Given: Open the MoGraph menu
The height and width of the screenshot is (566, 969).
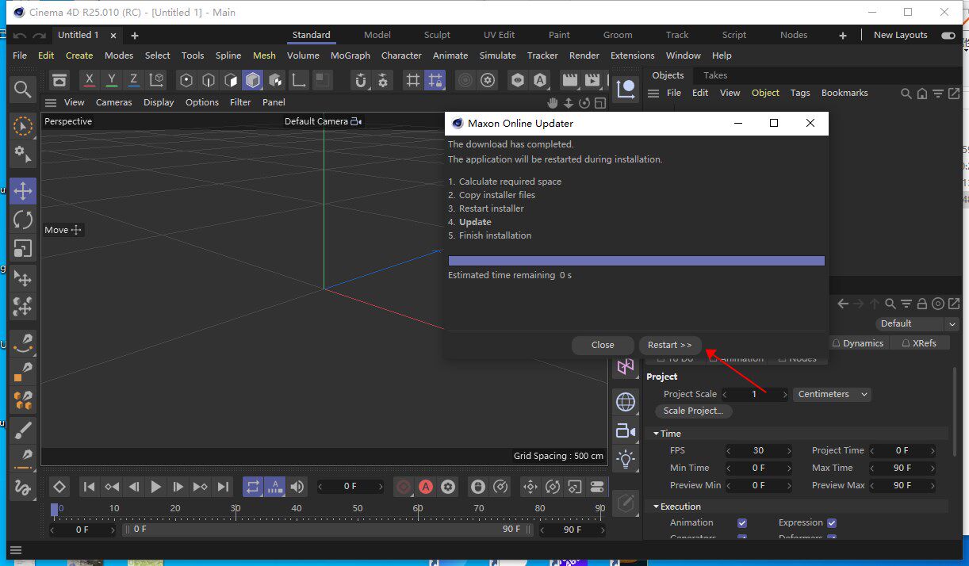Looking at the screenshot, I should click(x=350, y=55).
